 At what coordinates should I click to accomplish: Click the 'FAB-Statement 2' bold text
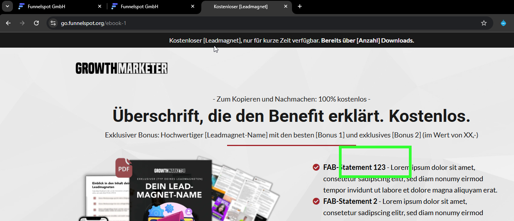coord(350,201)
